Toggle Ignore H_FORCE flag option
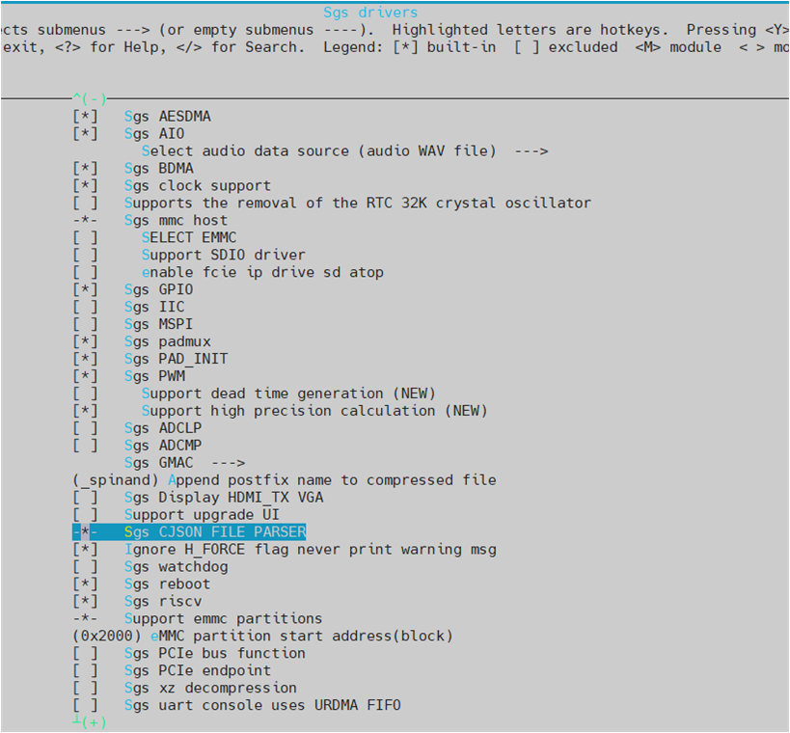 [x=85, y=550]
